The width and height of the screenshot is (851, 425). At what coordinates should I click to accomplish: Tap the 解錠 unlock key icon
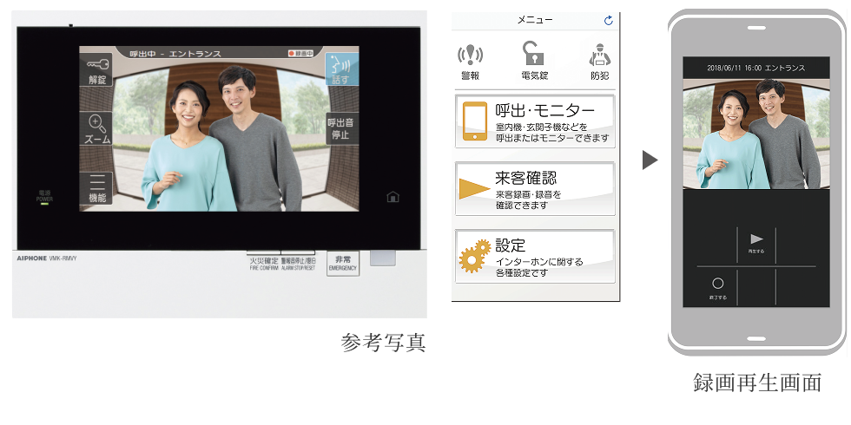[x=97, y=69]
